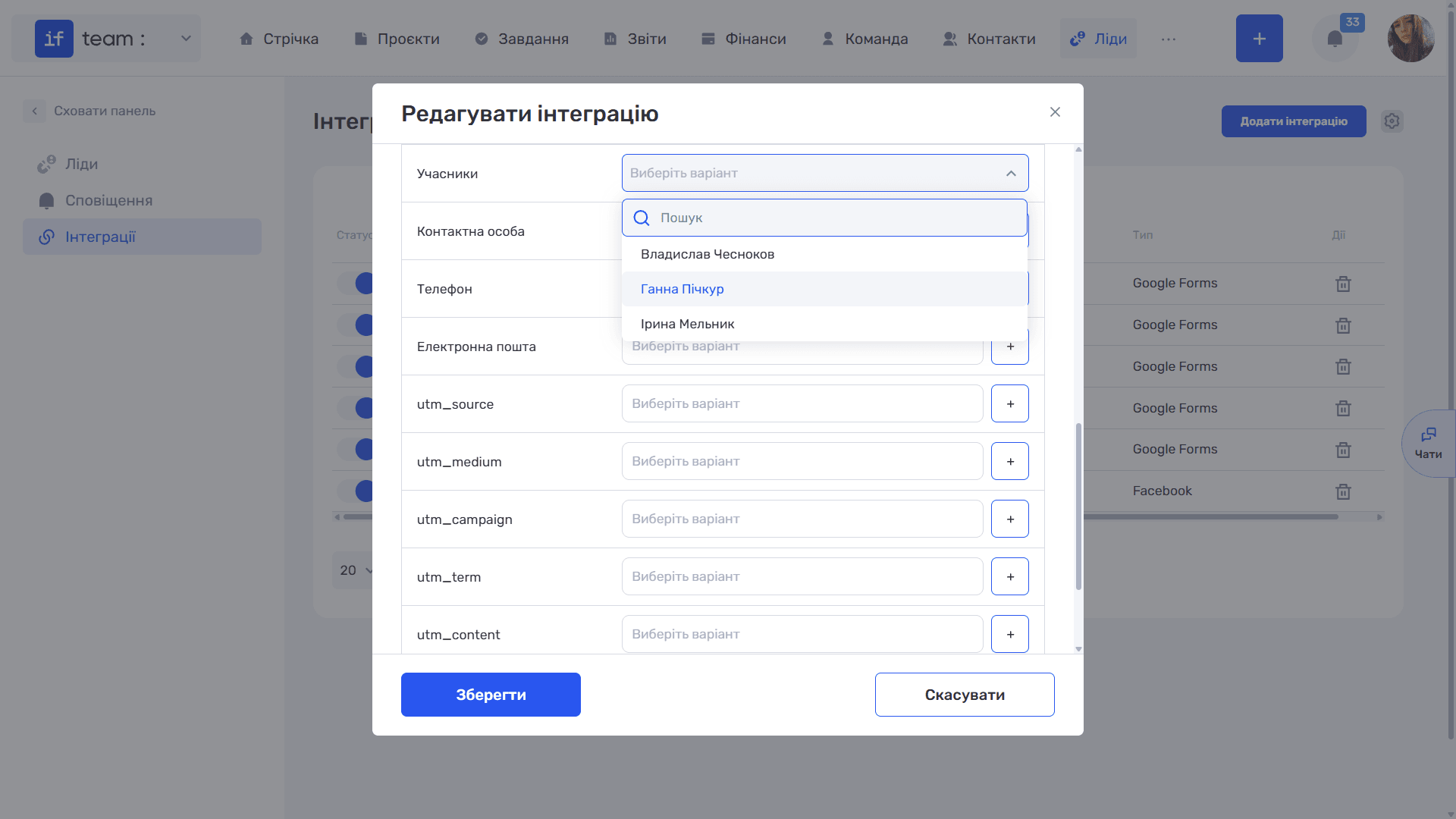The image size is (1456, 819).
Task: Expand the if team workspace switcher
Action: coord(107,39)
